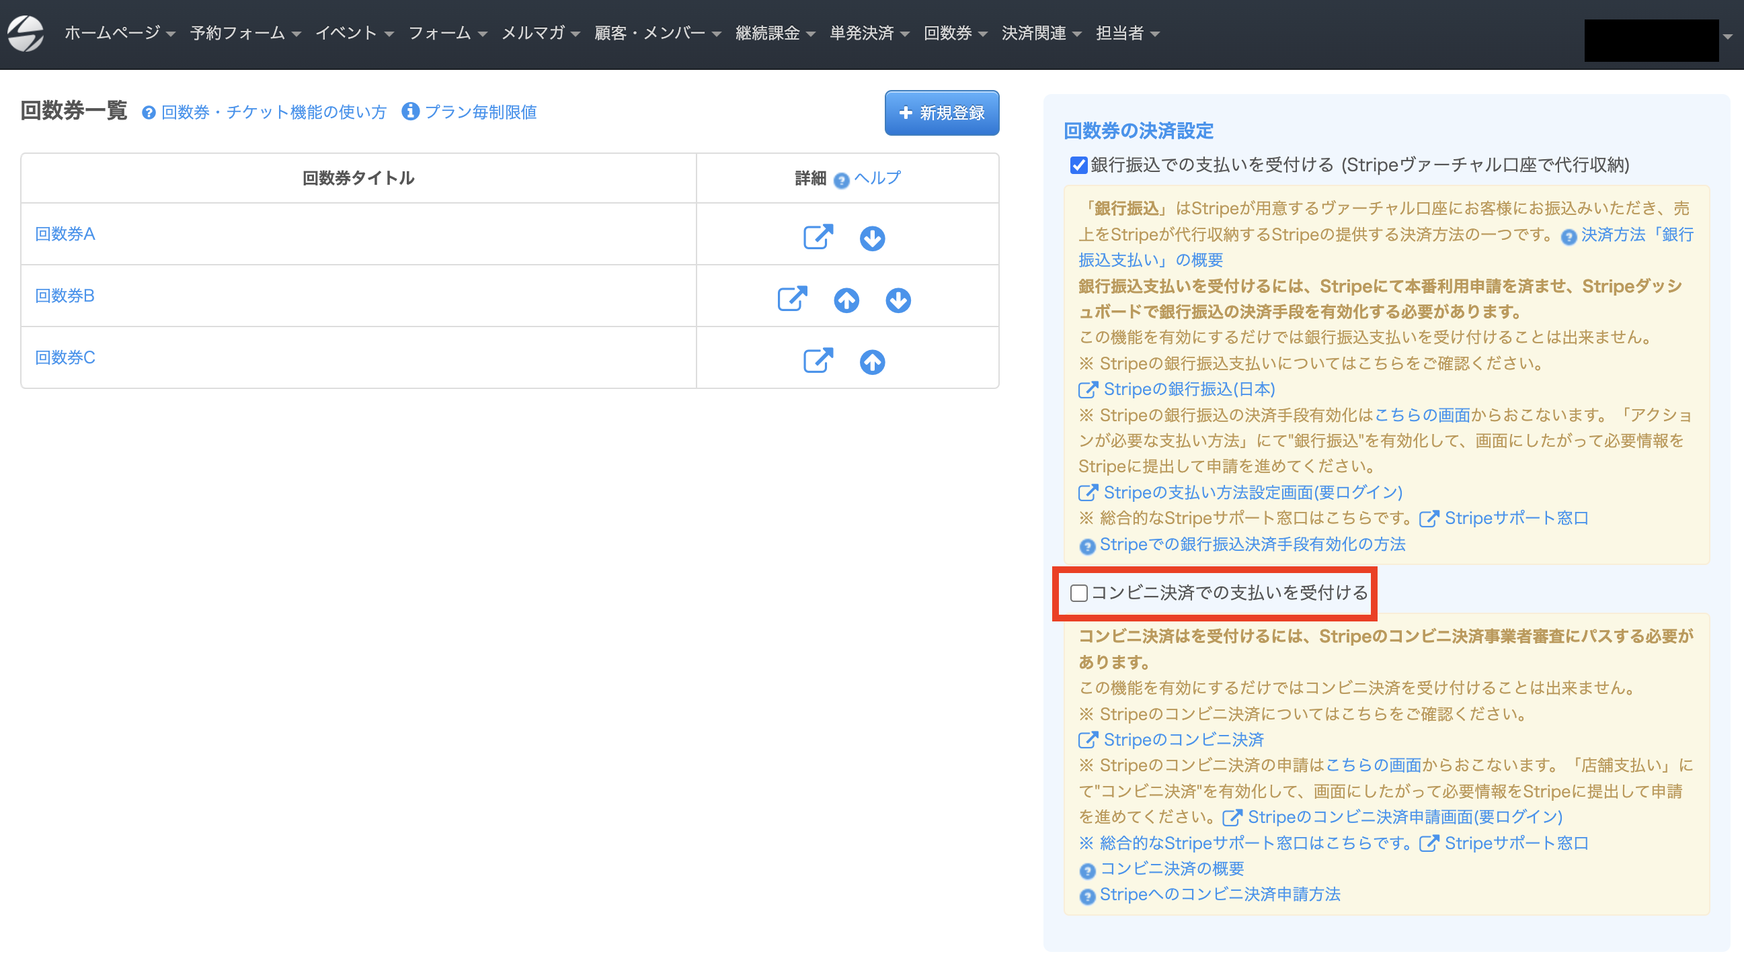Image resolution: width=1744 pixels, height=958 pixels.
Task: Click question icon before Stripeへのコンビニ決済申請方法
Action: tap(1087, 896)
